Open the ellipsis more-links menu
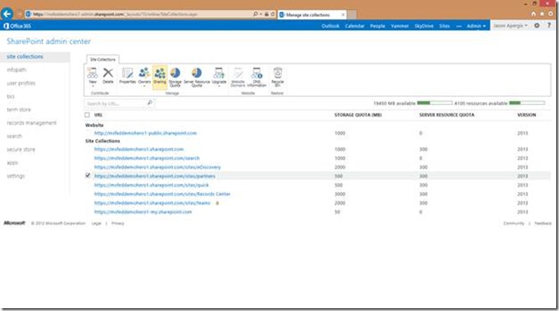 click(459, 26)
